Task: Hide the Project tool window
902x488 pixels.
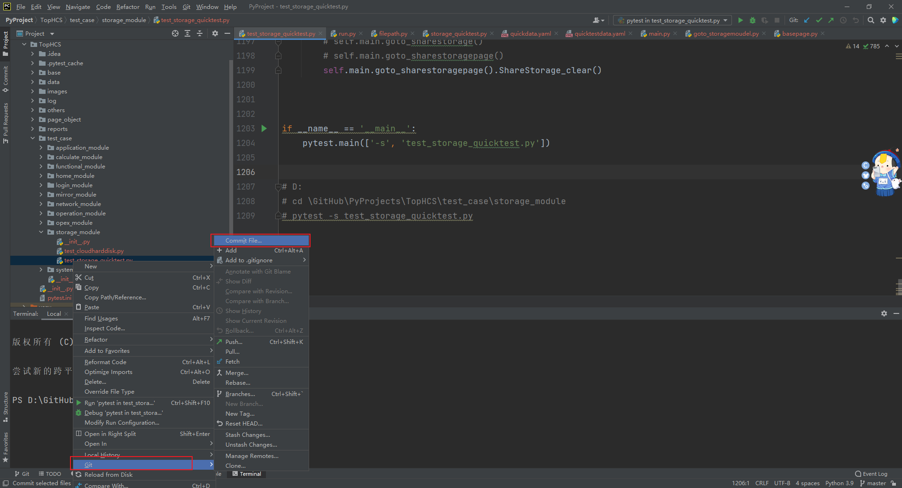Action: click(227, 33)
